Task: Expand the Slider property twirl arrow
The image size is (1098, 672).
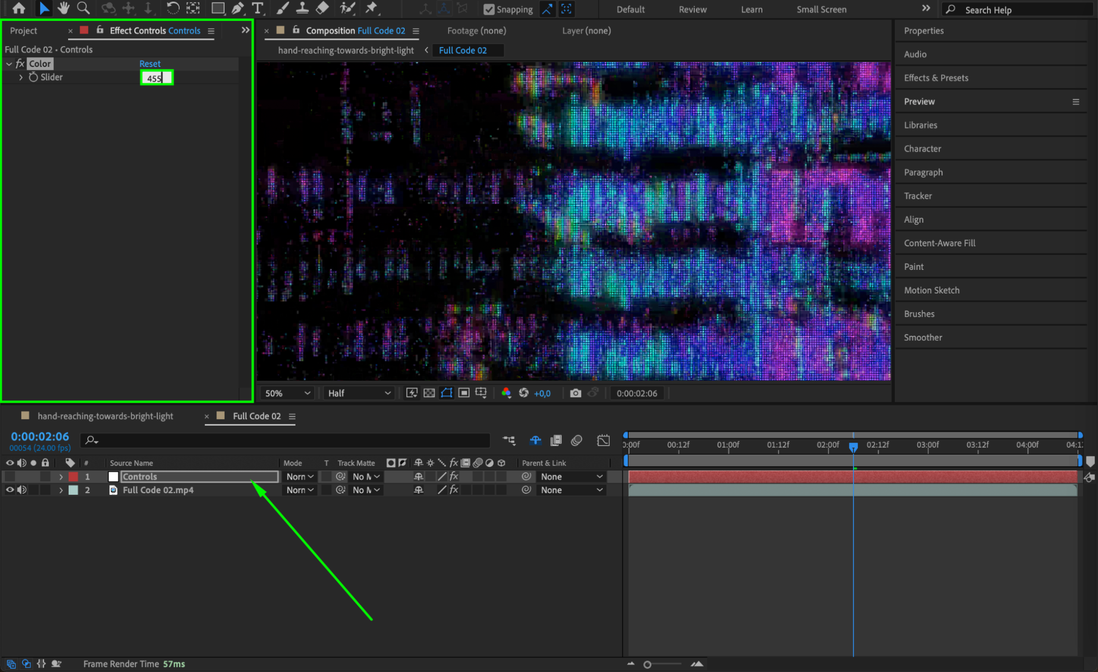Action: (x=21, y=77)
